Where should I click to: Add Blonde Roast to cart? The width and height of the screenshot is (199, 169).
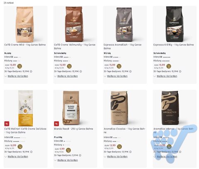click(x=68, y=150)
